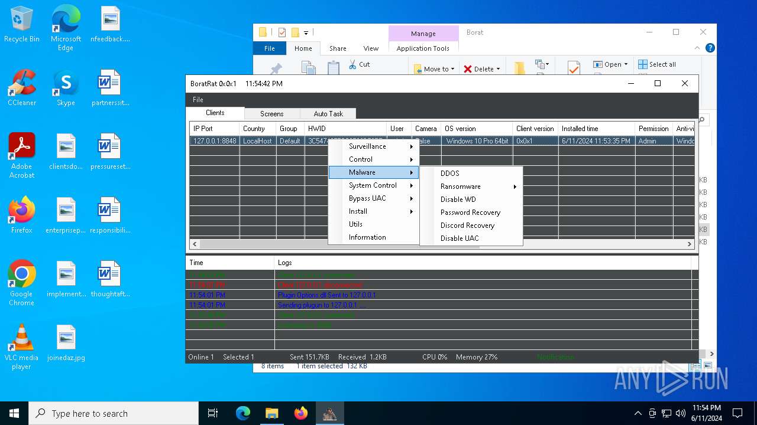Open the Application Tools ribbon tab
The image size is (757, 425).
pos(423,48)
